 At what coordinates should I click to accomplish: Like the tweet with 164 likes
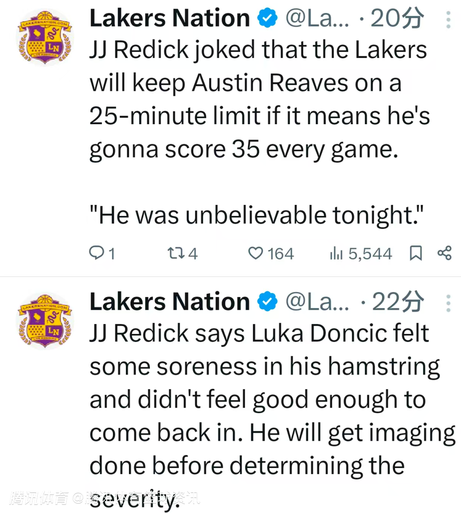click(x=256, y=254)
